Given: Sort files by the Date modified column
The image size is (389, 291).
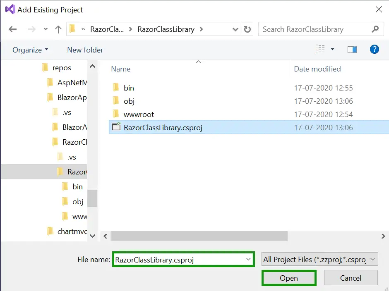Looking at the screenshot, I should coord(317,69).
